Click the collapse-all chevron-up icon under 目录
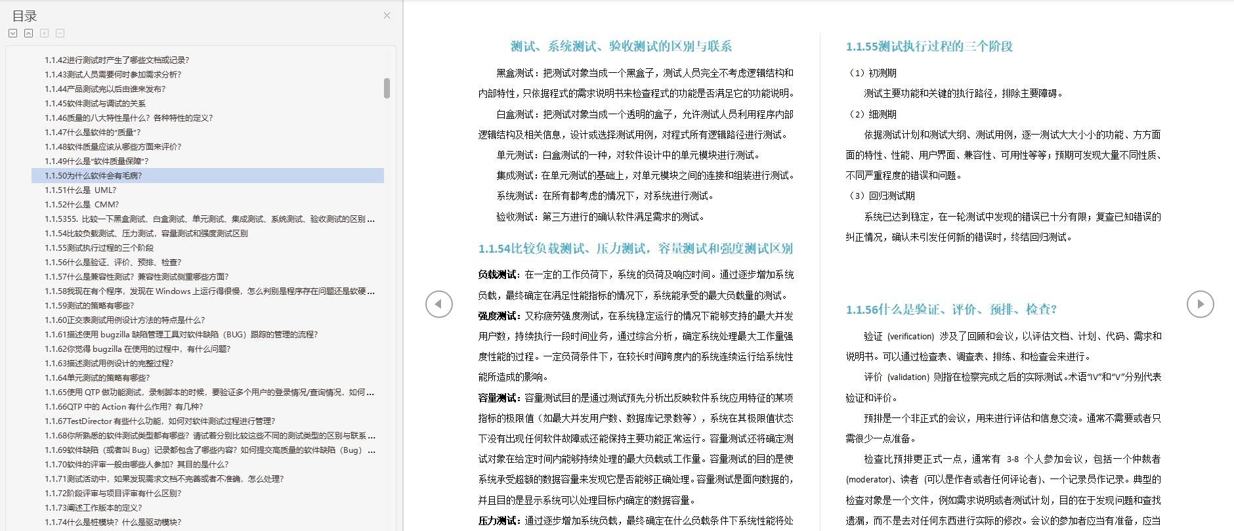The width and height of the screenshot is (1234, 531). 29,33
